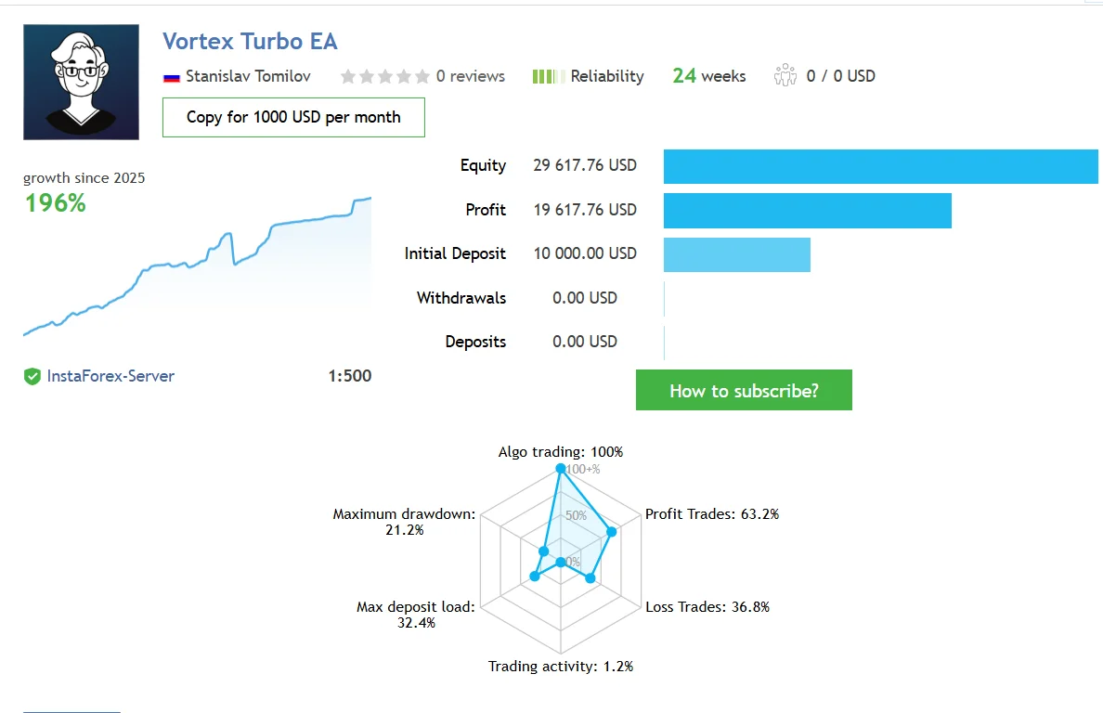
Task: Click the five-star rating icons
Action: coord(384,76)
